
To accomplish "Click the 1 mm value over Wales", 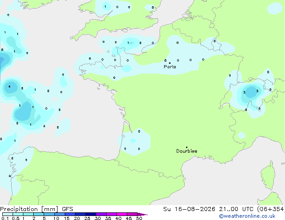I will tap(105, 7).
